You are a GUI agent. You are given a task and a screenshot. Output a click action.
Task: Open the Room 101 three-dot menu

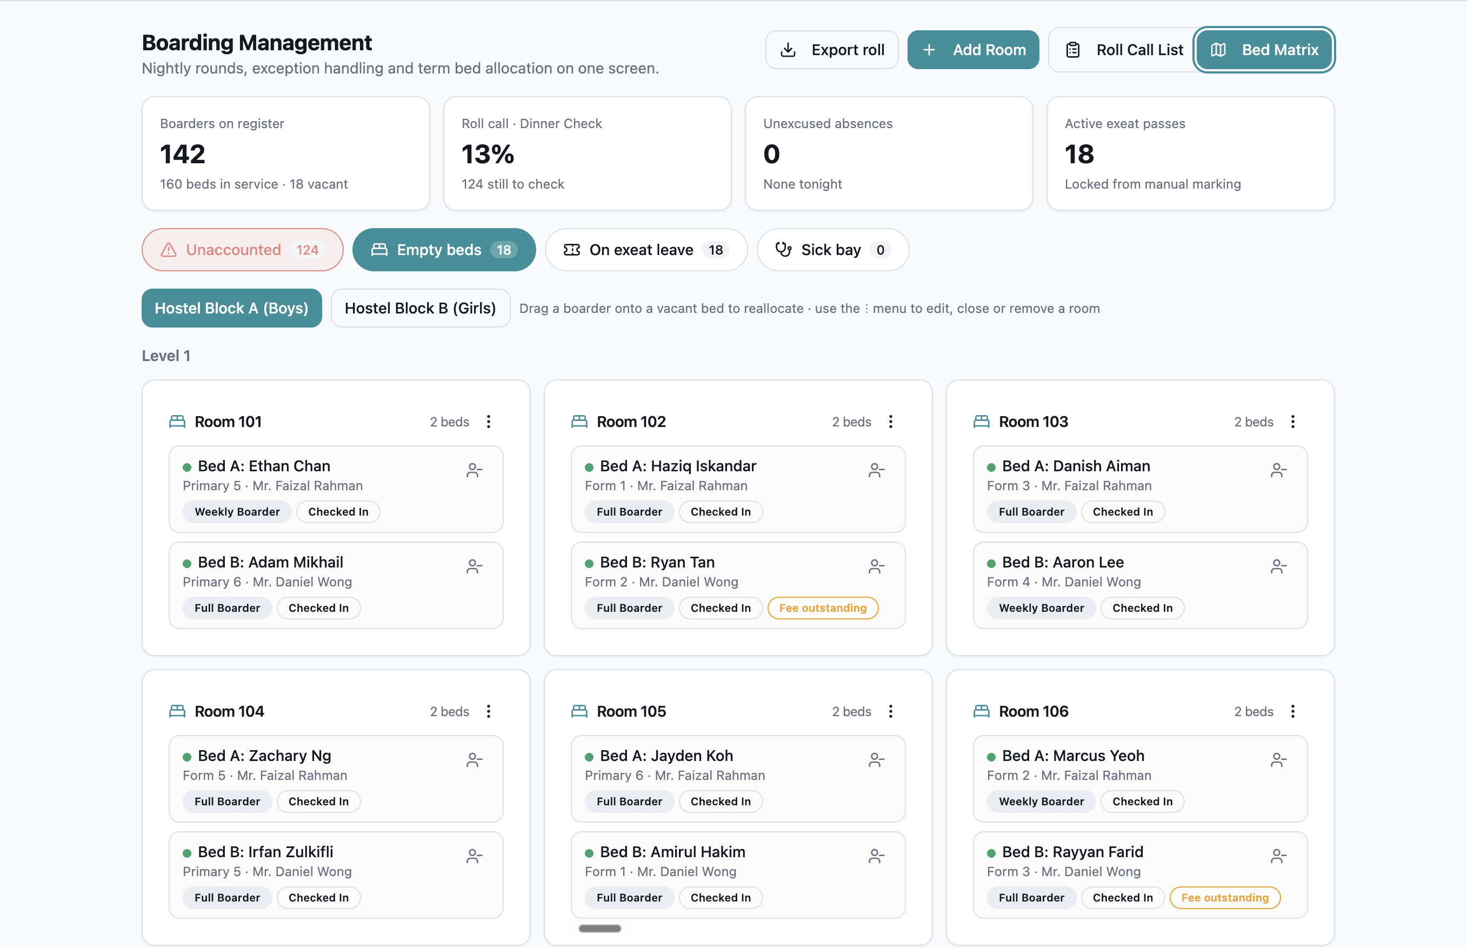489,422
